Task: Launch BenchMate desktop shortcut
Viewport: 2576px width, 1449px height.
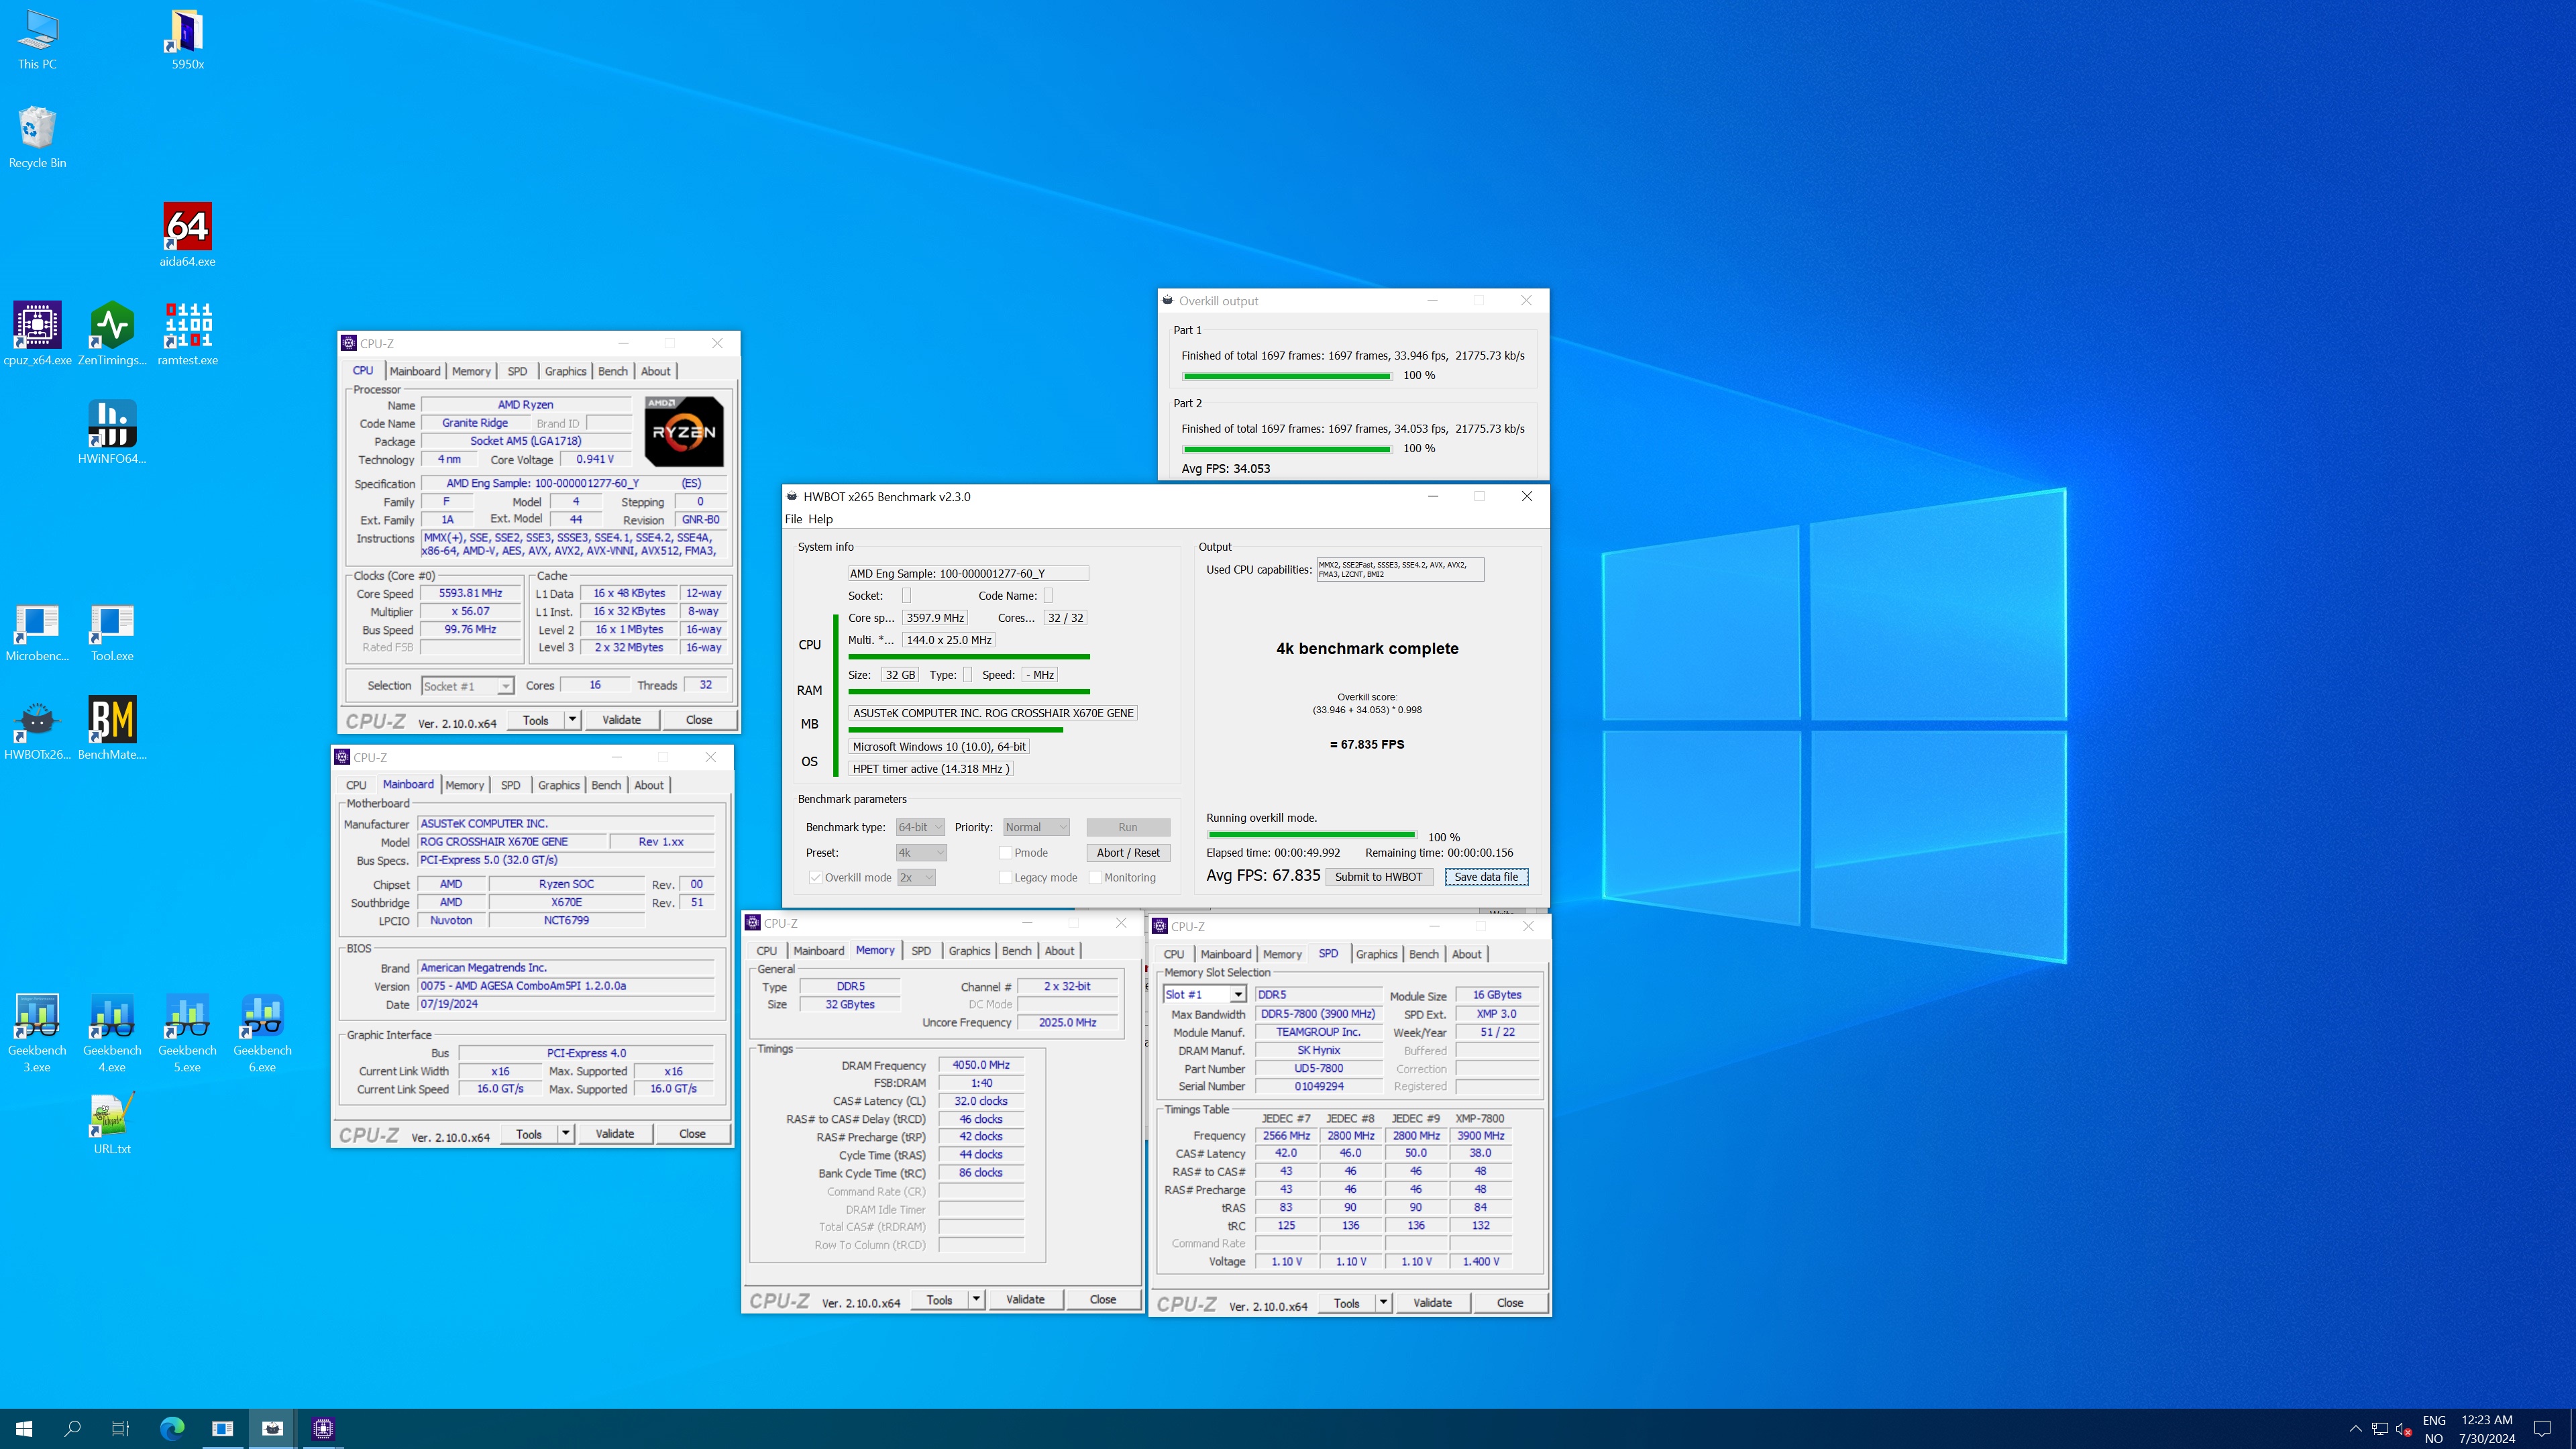Action: click(112, 729)
